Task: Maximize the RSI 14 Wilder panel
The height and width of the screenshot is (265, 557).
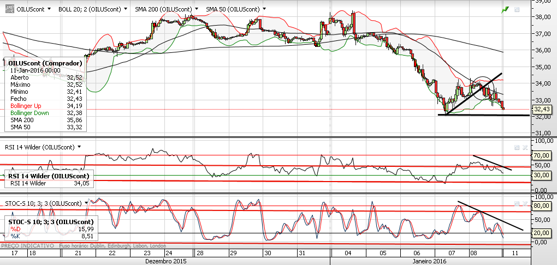Action: (517, 147)
